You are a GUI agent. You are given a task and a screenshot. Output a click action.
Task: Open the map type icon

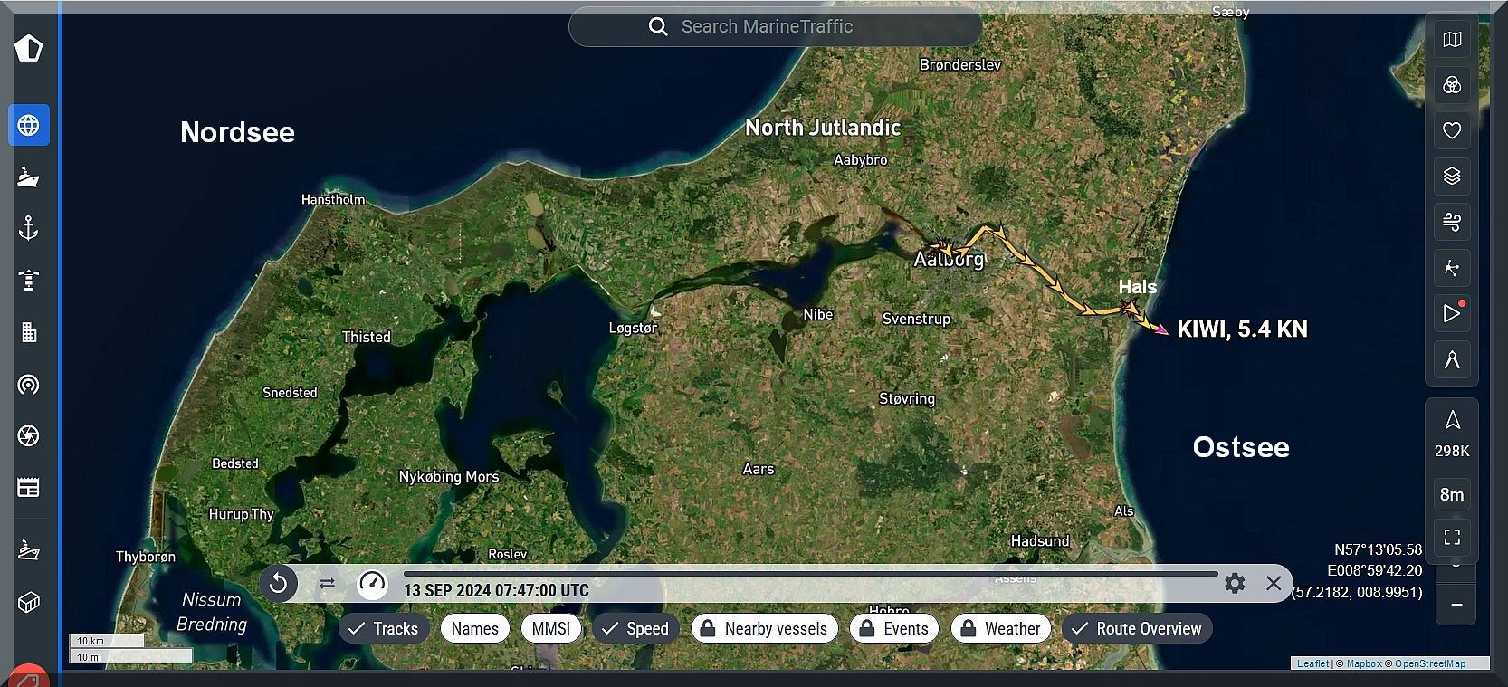[x=1452, y=40]
